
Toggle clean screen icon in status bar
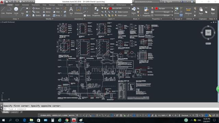tap(214, 115)
